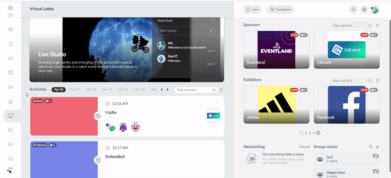Click Ash's avatar in the News feed
391x178 pixels.
(162, 45)
